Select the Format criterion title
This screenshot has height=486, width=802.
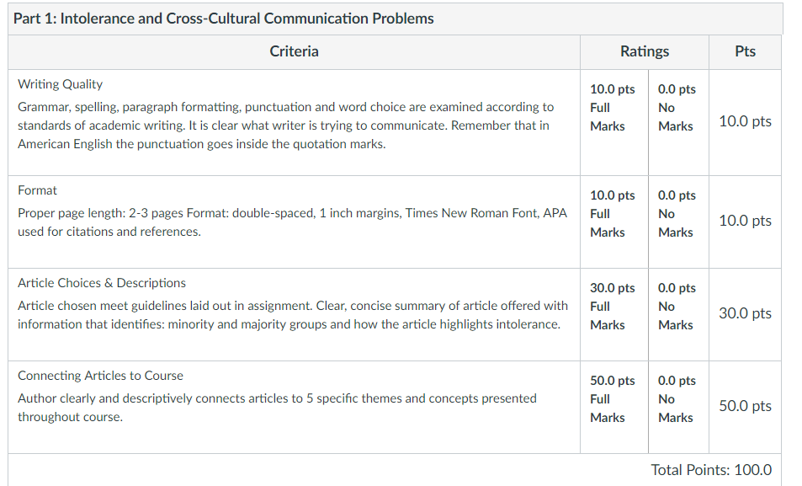pos(37,190)
